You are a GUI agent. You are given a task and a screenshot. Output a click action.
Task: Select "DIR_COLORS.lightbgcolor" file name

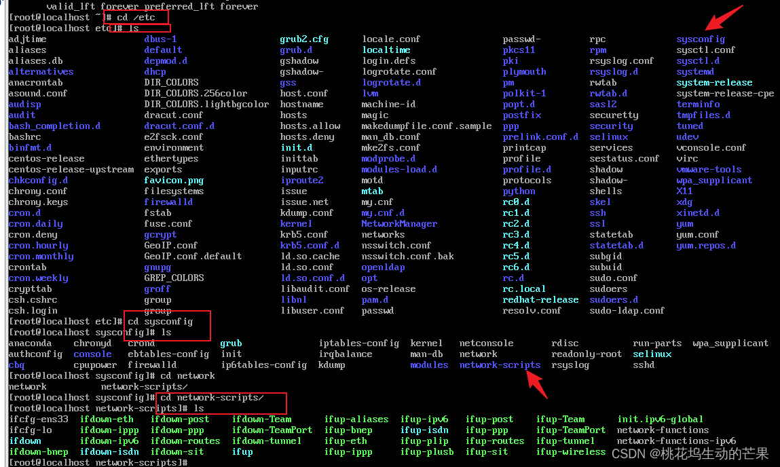[206, 105]
